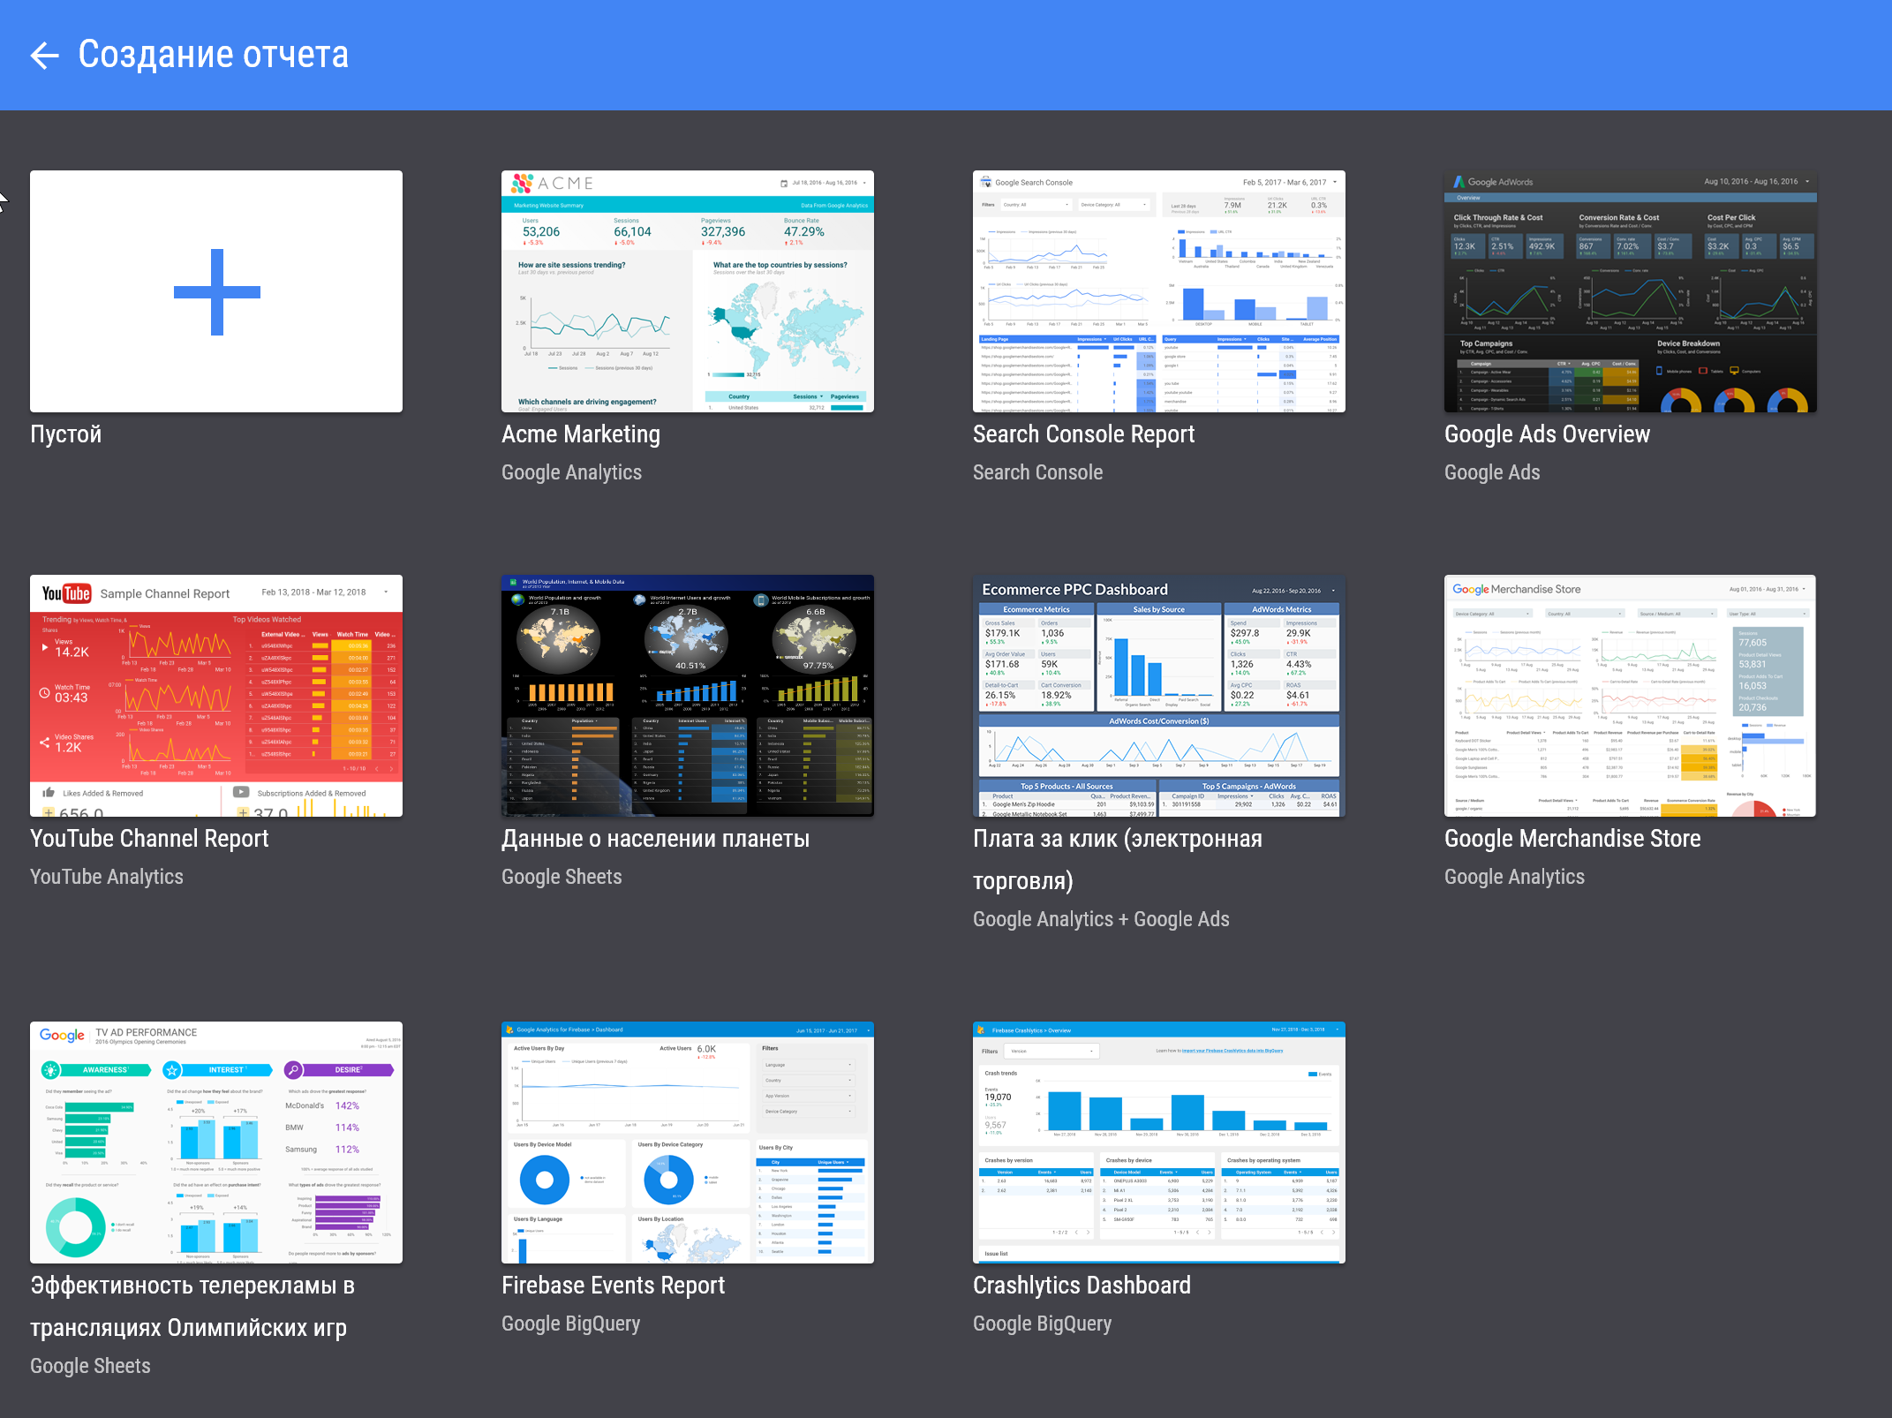This screenshot has width=1892, height=1418.
Task: Select the Crashlytics Dashboard template thumbnail
Action: point(1158,1143)
